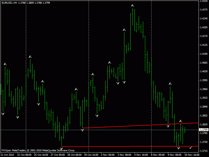The height and width of the screenshot is (157, 209).
Task: Click the 8 Nov 00:00 time label
Action: pos(158,155)
